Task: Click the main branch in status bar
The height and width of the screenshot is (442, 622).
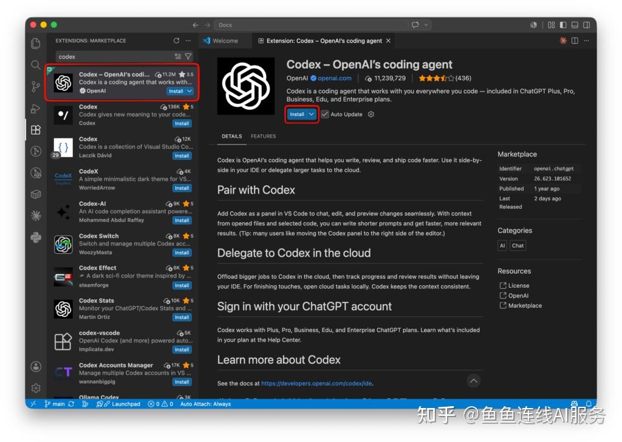Action: [55, 404]
